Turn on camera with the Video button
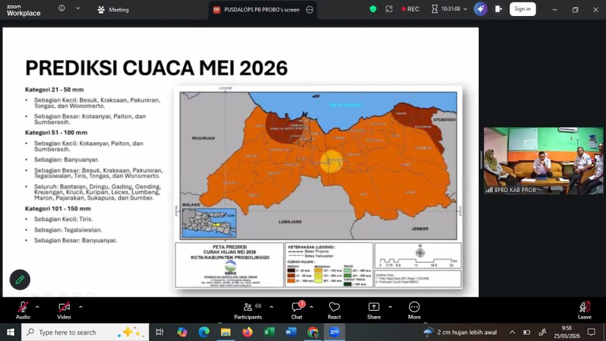Viewport: 606px width, 341px height. (x=64, y=309)
